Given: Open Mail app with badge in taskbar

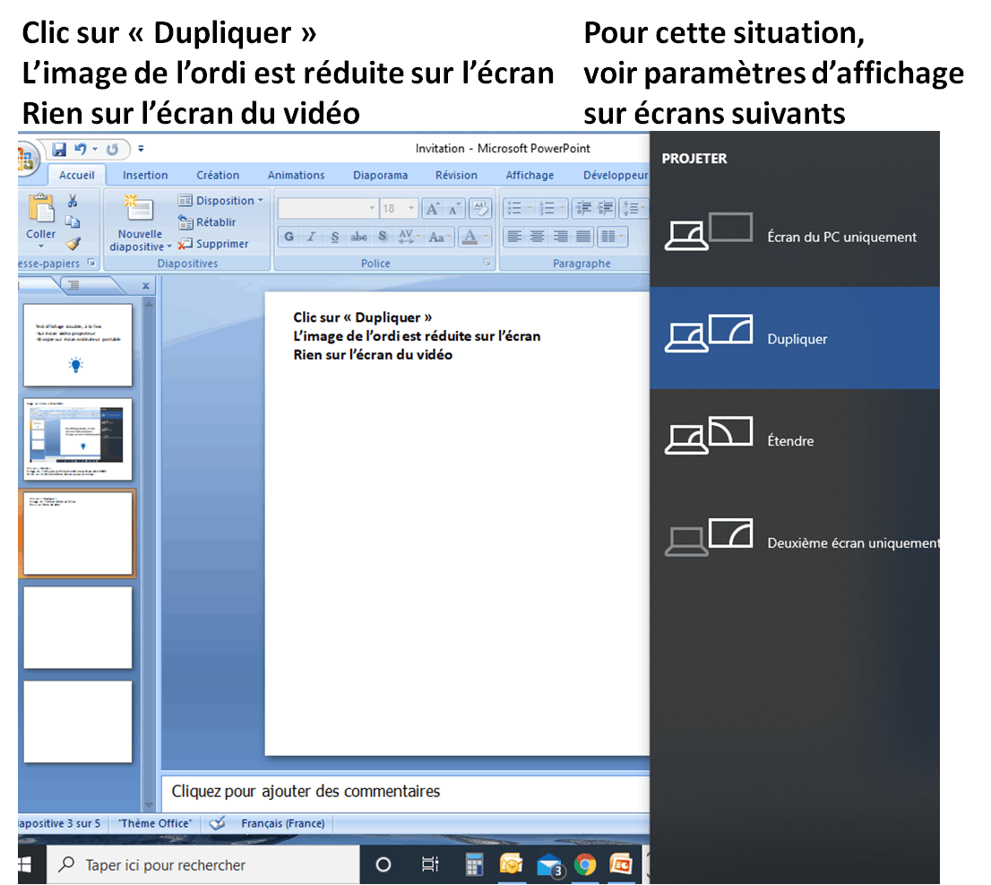Looking at the screenshot, I should (x=548, y=864).
